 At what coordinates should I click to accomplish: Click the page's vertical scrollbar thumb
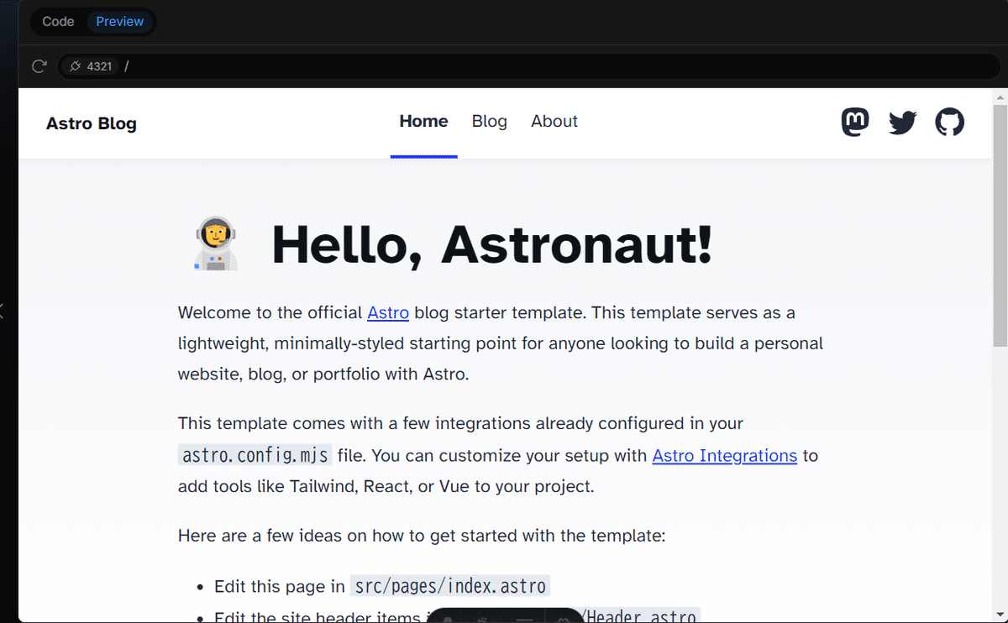tap(1000, 227)
